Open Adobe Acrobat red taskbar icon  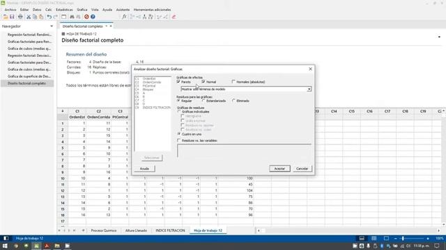(47, 246)
